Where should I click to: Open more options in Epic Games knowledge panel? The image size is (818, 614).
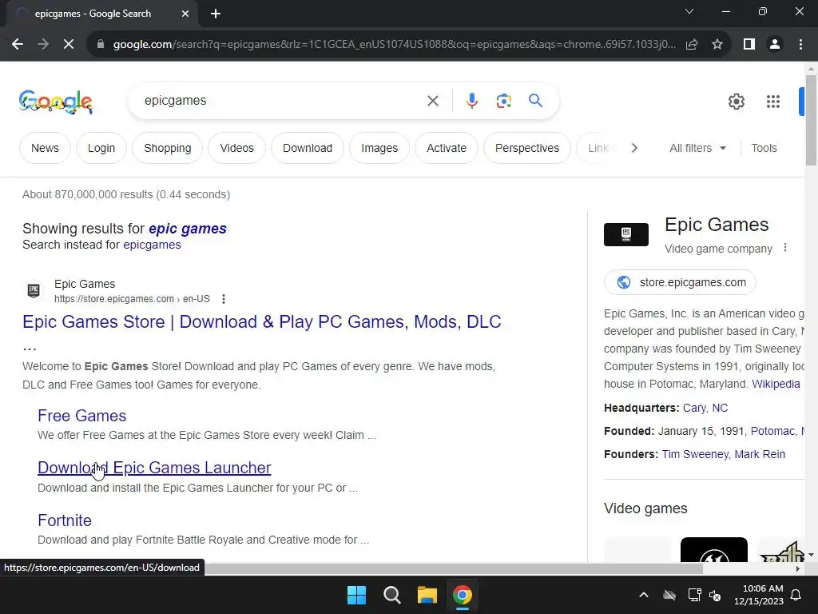tap(785, 248)
